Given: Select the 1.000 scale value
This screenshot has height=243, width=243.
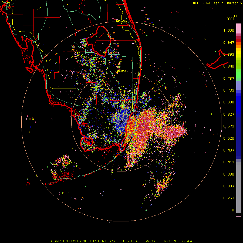Looking at the screenshot, I should [229, 31].
